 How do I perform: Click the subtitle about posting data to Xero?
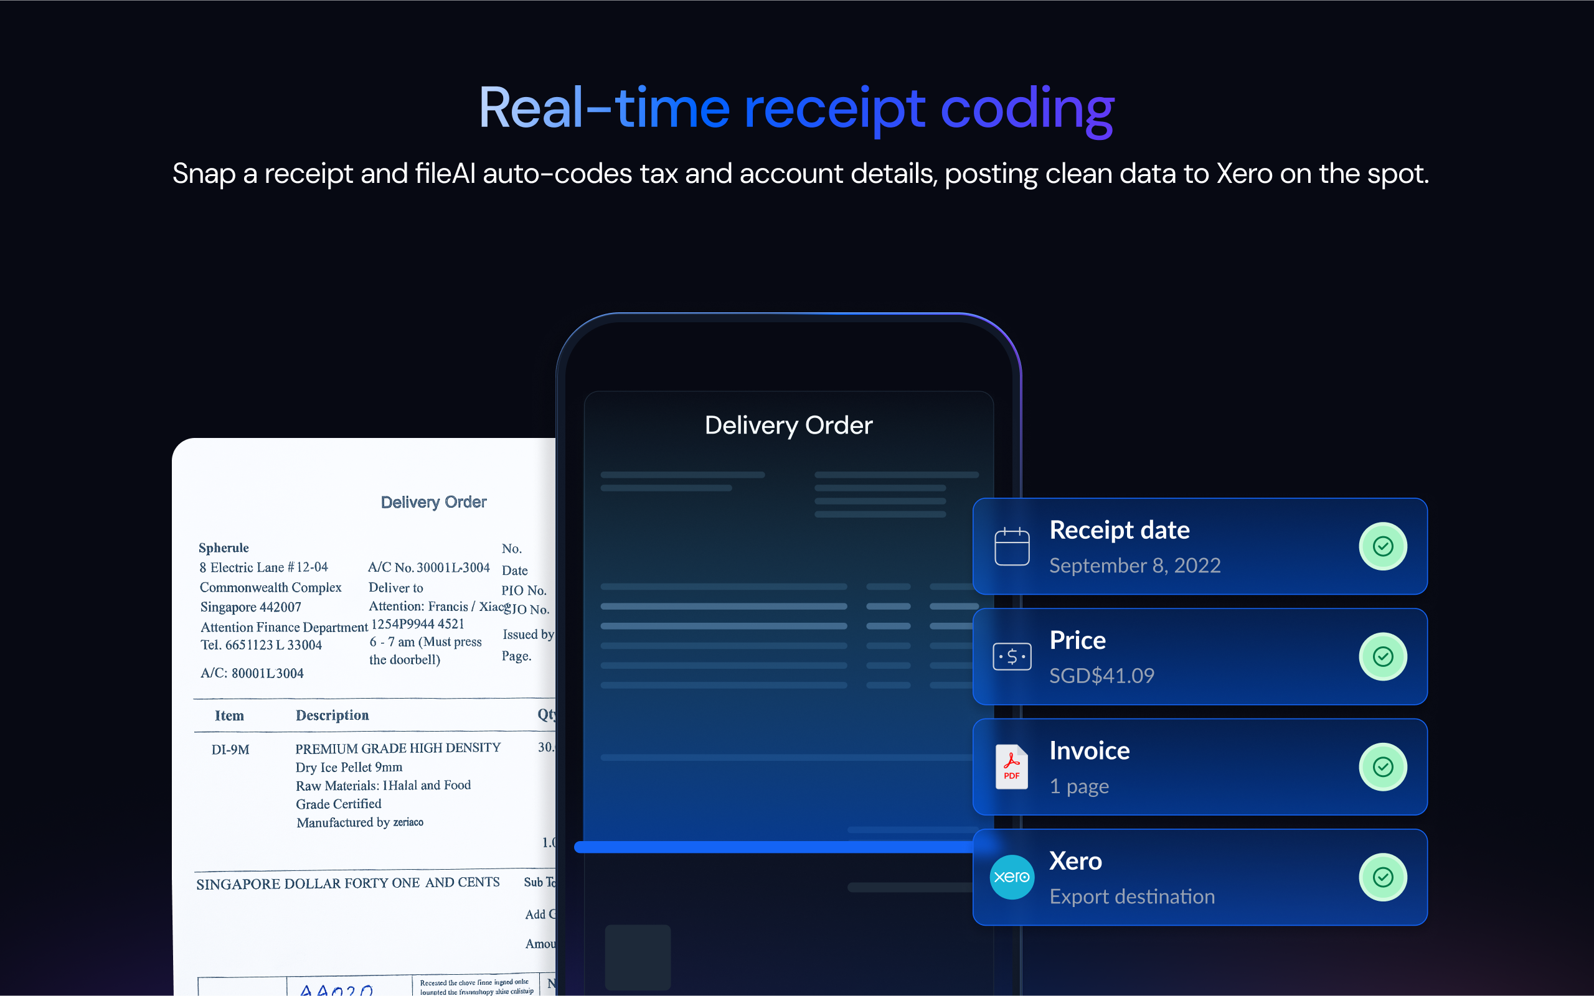coord(799,174)
